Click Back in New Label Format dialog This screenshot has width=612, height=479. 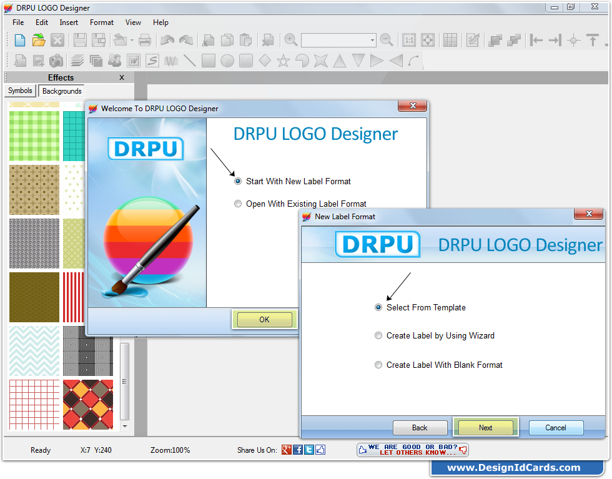pos(420,428)
